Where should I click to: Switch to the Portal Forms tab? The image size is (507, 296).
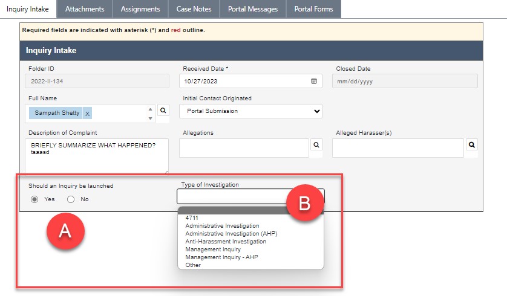313,9
